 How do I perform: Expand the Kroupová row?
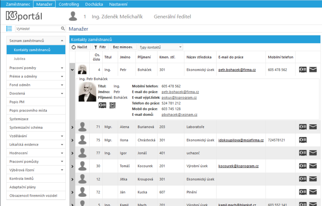pyautogui.click(x=72, y=179)
